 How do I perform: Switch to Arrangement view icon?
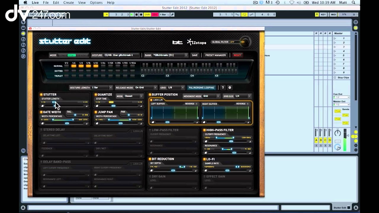pyautogui.click(x=356, y=22)
